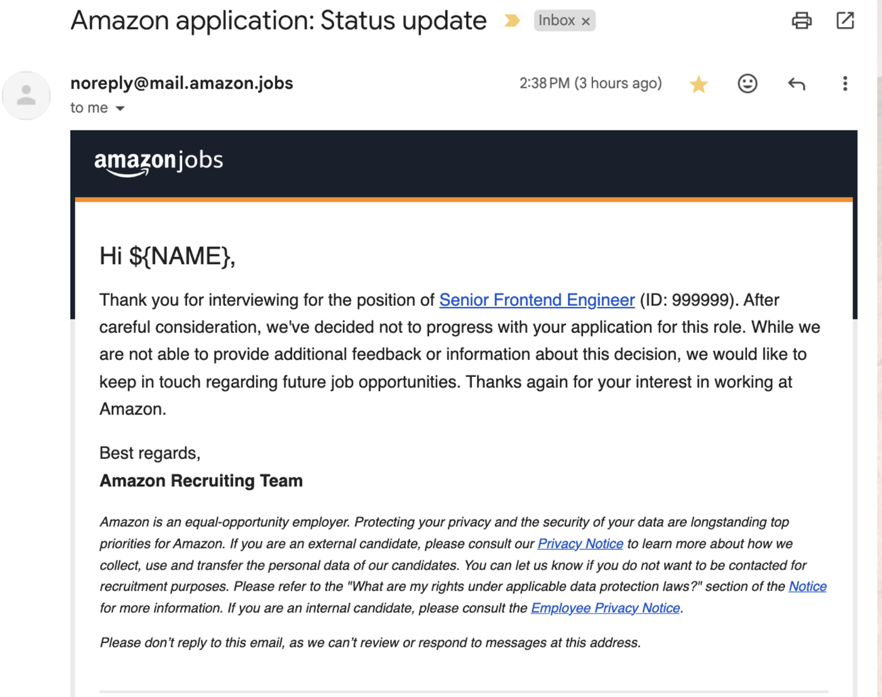Remove the Inbox label with its x
The width and height of the screenshot is (882, 697).
pos(585,21)
